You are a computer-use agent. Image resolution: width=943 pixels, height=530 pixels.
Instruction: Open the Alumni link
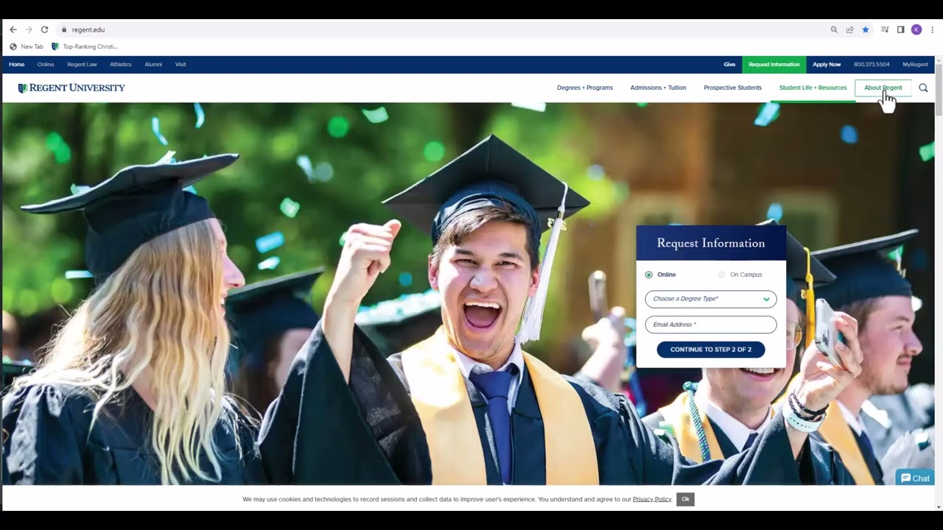coord(153,64)
